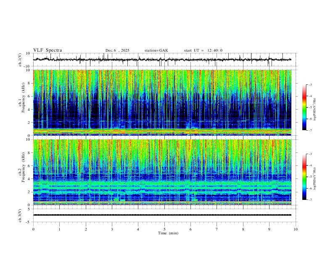Screen dimensions: 333x257
Task: Select the ch.1 "Frequency (kHz)" axis label
Action: click(23, 97)
